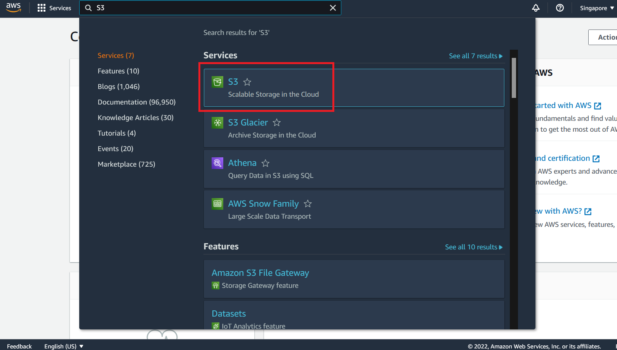Click the Athena service icon
This screenshot has width=617, height=350.
(x=217, y=163)
